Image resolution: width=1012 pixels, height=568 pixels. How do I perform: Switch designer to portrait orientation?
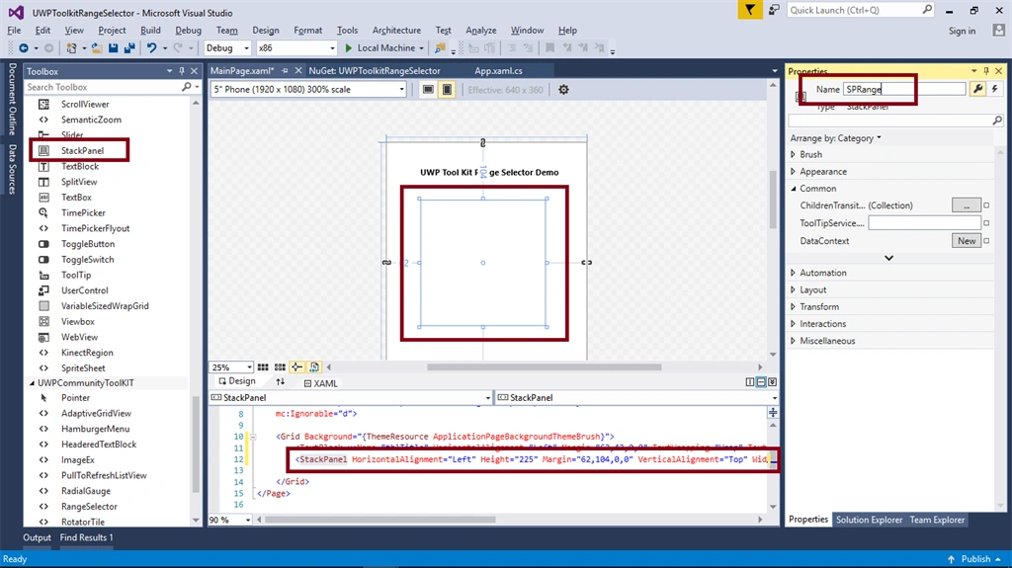point(447,90)
